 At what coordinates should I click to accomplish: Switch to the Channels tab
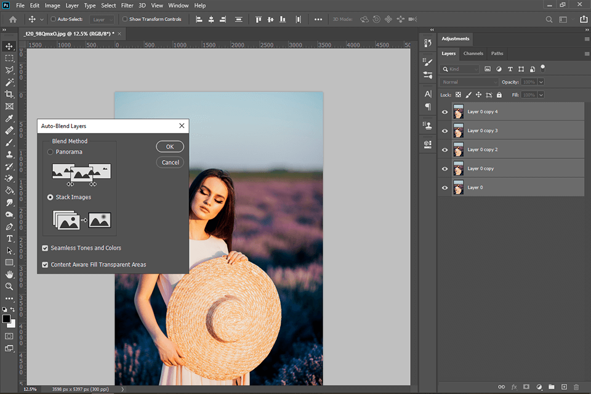[x=473, y=54]
